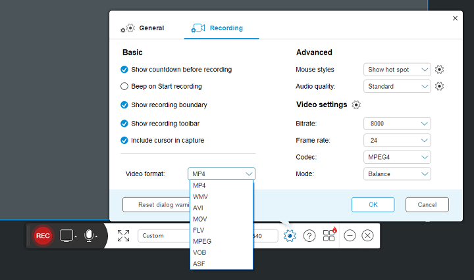Click Reset dialog warnings button
Image resolution: width=474 pixels, height=280 pixels.
click(x=156, y=204)
